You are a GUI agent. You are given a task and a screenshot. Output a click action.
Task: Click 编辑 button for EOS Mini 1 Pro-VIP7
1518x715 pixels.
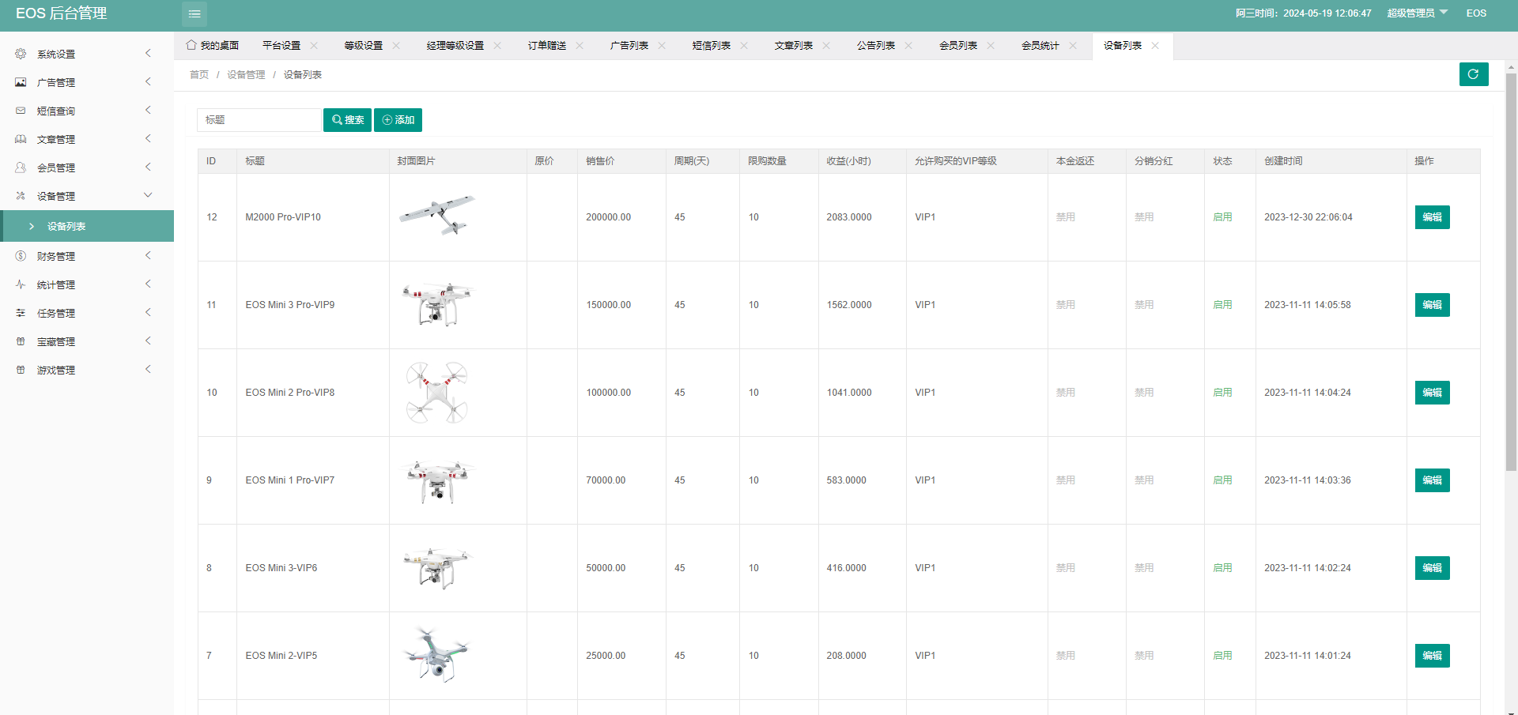pos(1432,480)
